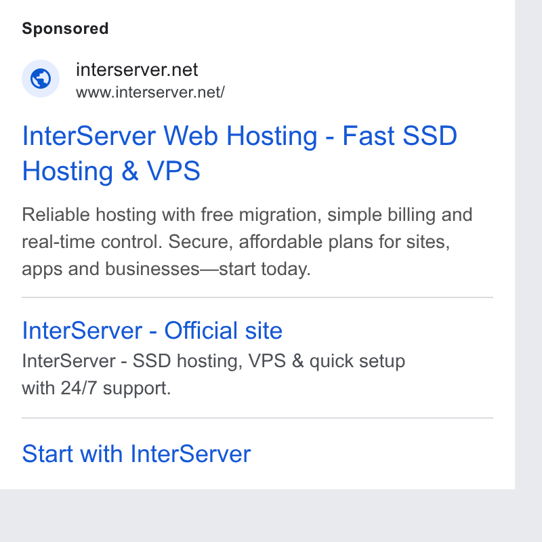Image resolution: width=542 pixels, height=542 pixels.
Task: Click the gray strip beside the ad card
Action: click(528, 242)
